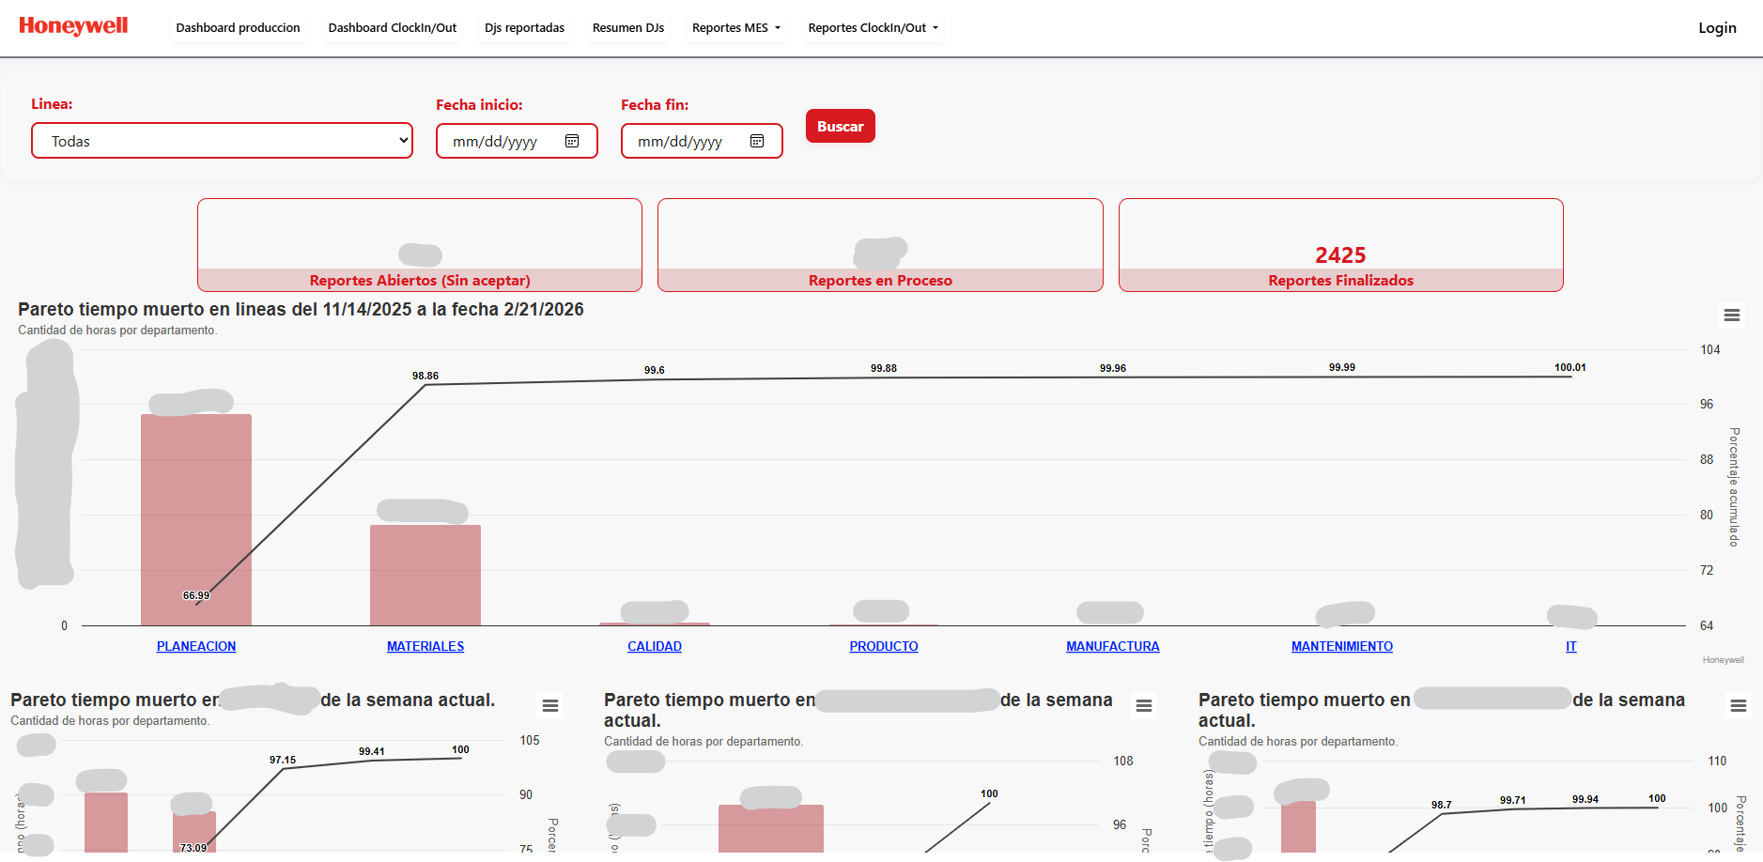
Task: Expand the Reportes MES dropdown
Action: 735,27
